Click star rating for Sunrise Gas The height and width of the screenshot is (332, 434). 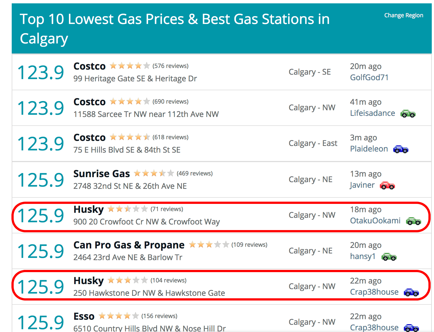pyautogui.click(x=154, y=174)
